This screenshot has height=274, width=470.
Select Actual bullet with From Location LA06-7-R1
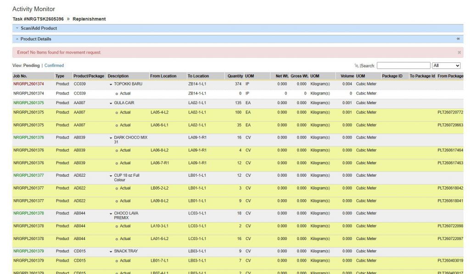pos(117,163)
